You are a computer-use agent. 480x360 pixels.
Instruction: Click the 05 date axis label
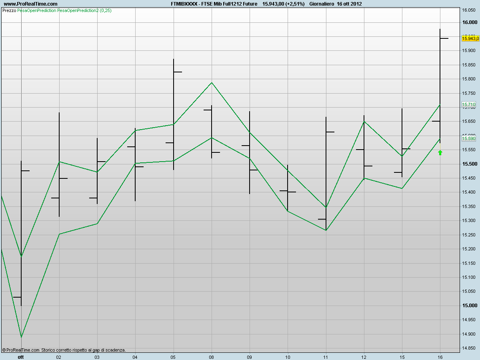173,357
